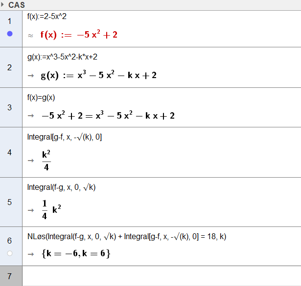The width and height of the screenshot is (301, 286).
Task: Click output g(x) := x³ − 5x² − kx + 2
Action: tap(99, 75)
